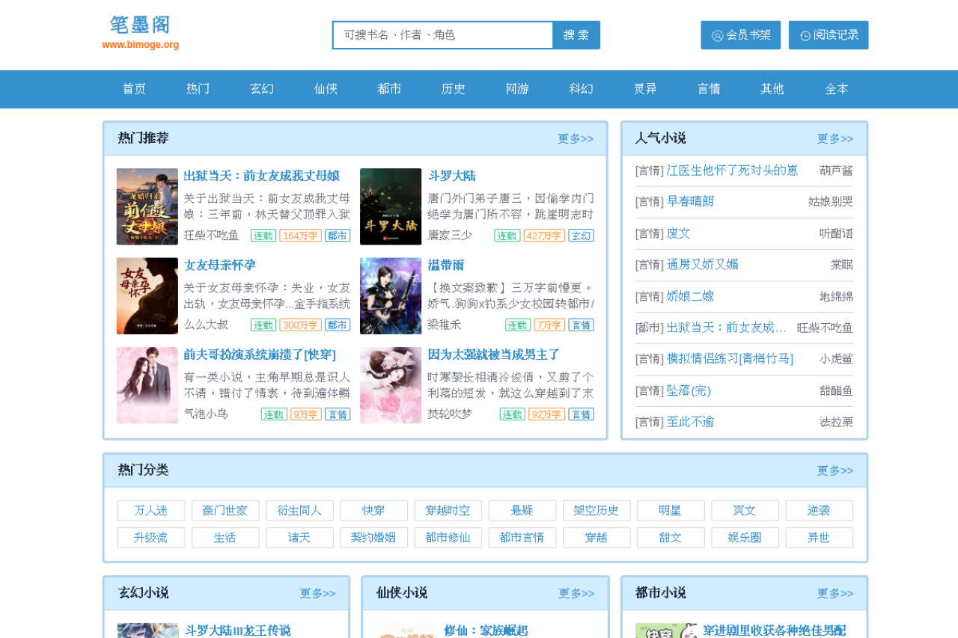Viewport: 958px width, 638px height.
Task: Open 斗罗大陆 book cover thumbnail
Action: 391,206
